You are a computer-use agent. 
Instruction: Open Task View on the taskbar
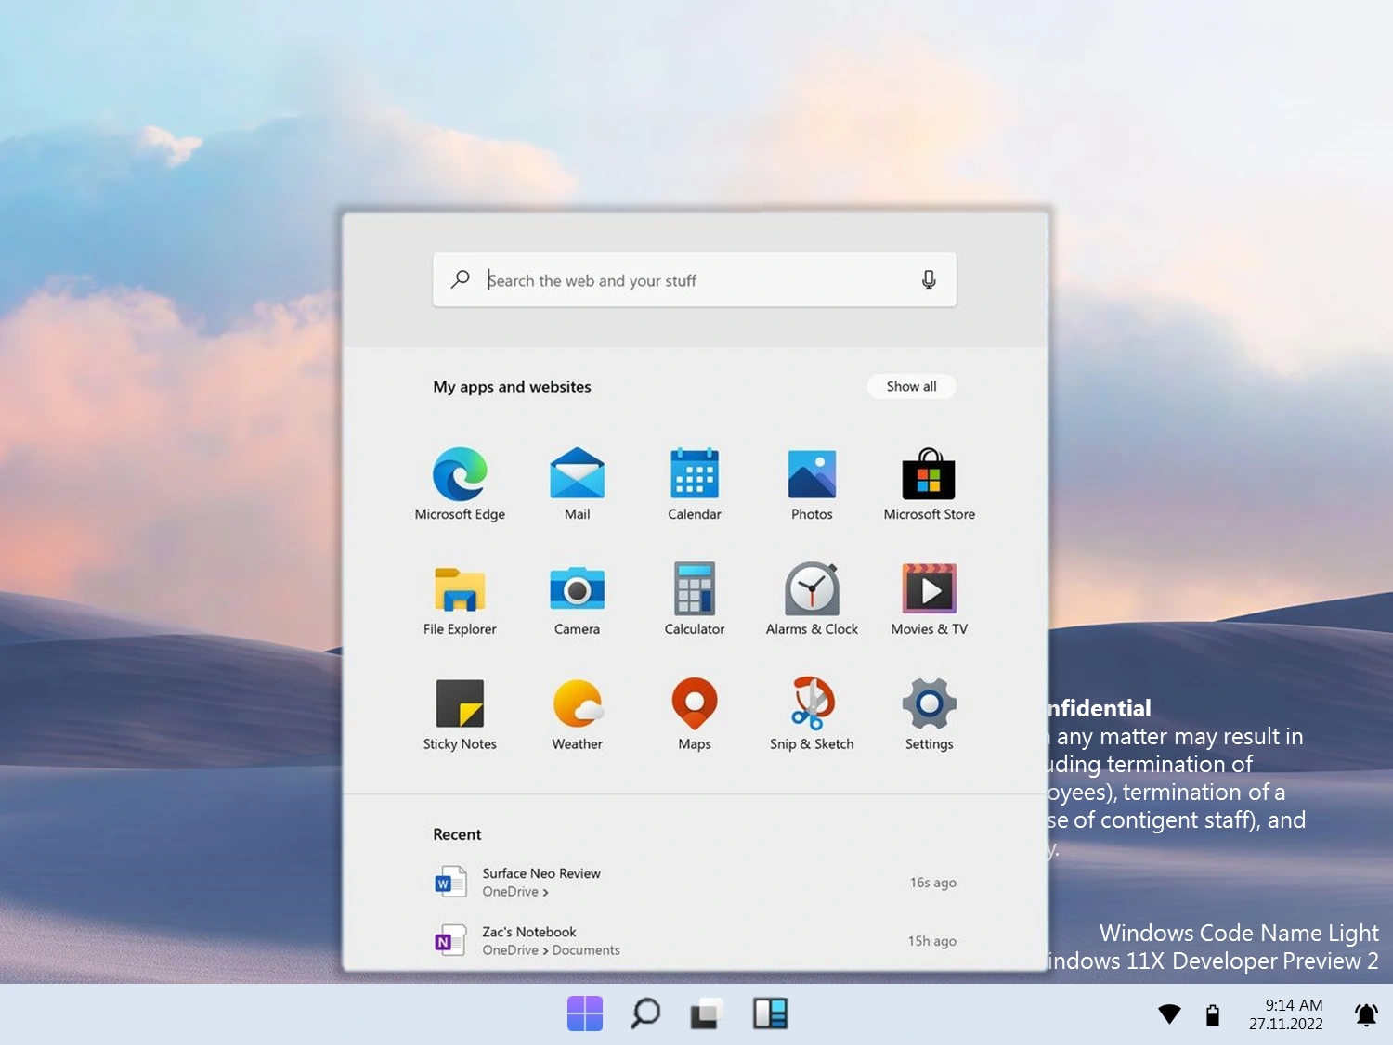(x=707, y=1013)
